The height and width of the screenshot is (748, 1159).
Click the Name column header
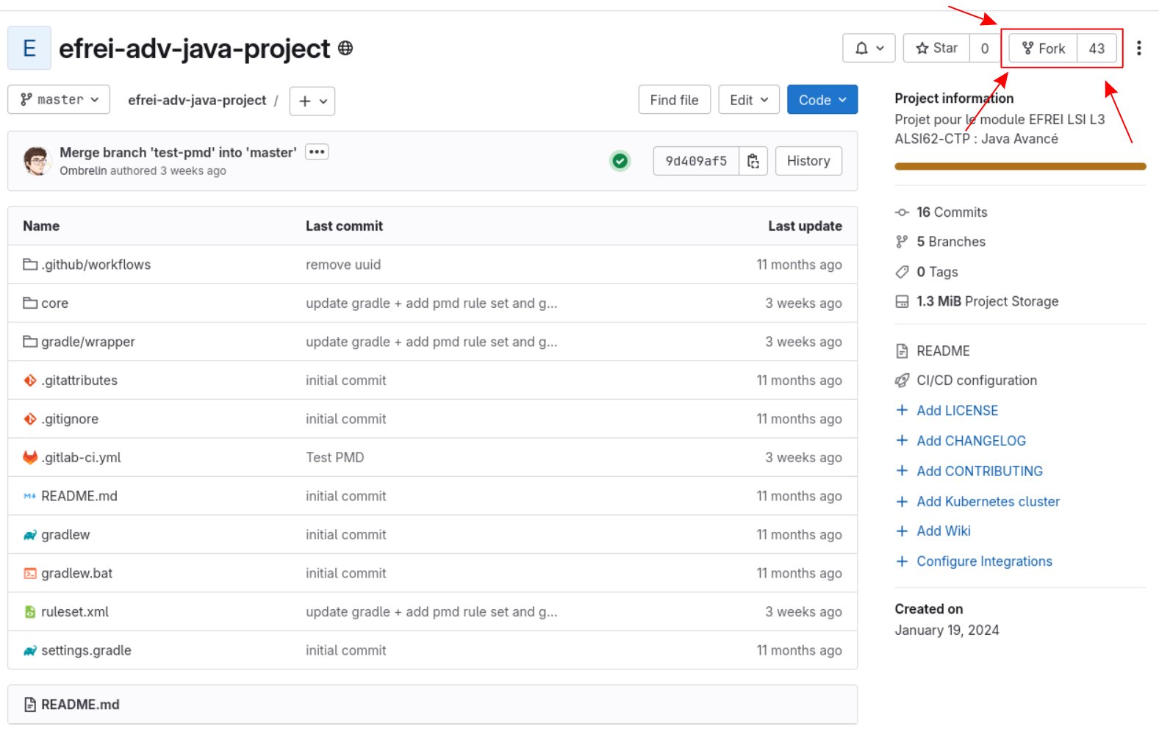(41, 226)
